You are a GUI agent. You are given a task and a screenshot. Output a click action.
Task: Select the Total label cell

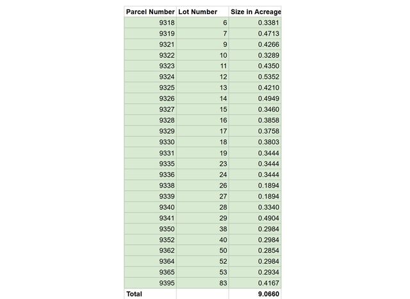tap(150, 294)
